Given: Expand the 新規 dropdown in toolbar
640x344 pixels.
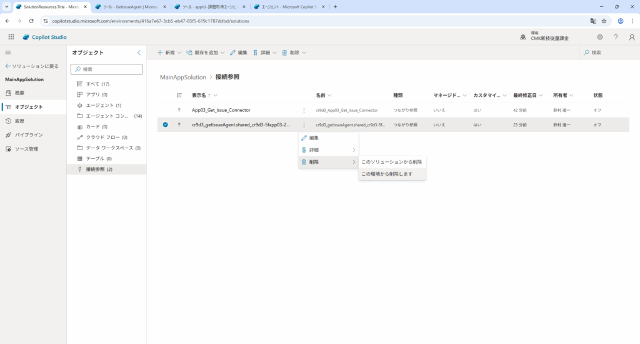Looking at the screenshot, I should tap(169, 53).
